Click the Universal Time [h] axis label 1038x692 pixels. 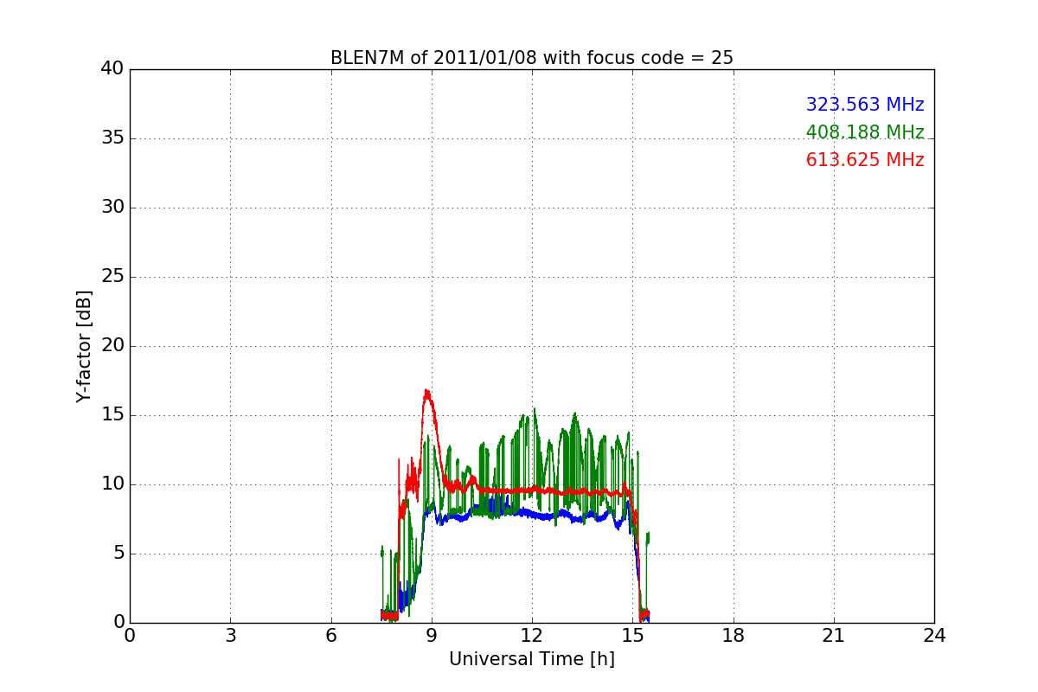coord(531,659)
